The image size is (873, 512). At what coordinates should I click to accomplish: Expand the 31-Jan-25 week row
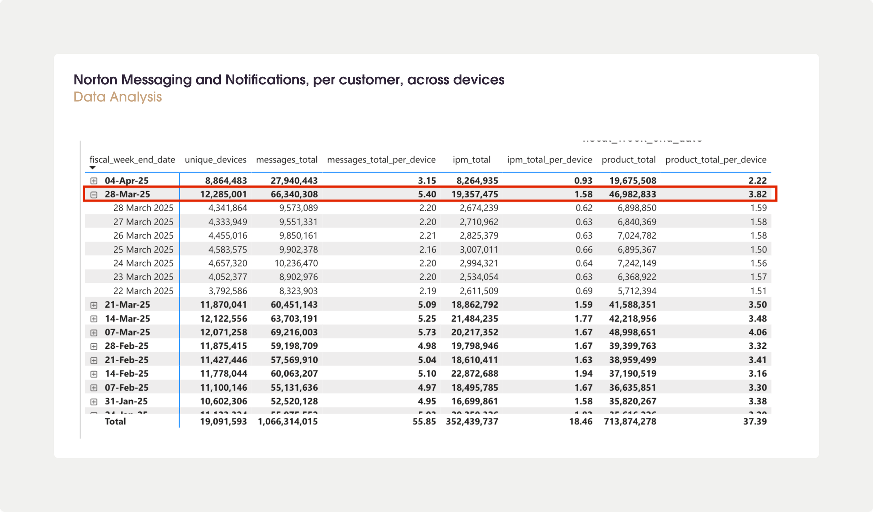point(94,402)
